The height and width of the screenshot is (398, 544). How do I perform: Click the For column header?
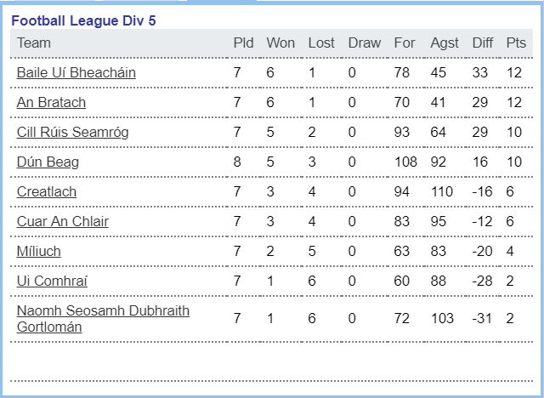point(405,43)
